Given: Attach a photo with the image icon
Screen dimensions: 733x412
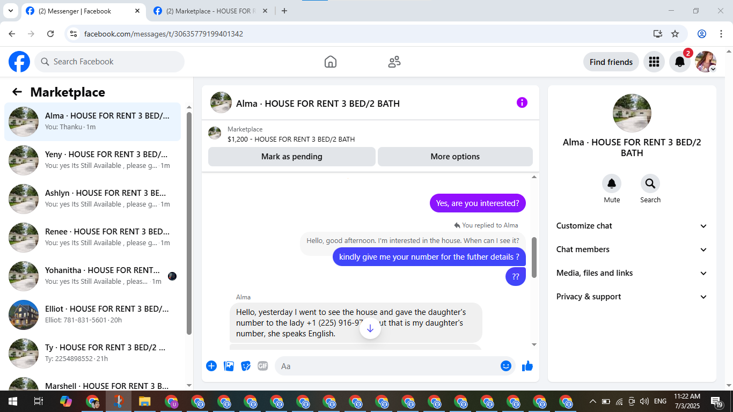Looking at the screenshot, I should click(229, 366).
